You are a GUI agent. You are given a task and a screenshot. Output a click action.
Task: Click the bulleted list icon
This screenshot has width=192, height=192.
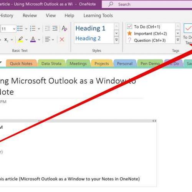[20, 28]
